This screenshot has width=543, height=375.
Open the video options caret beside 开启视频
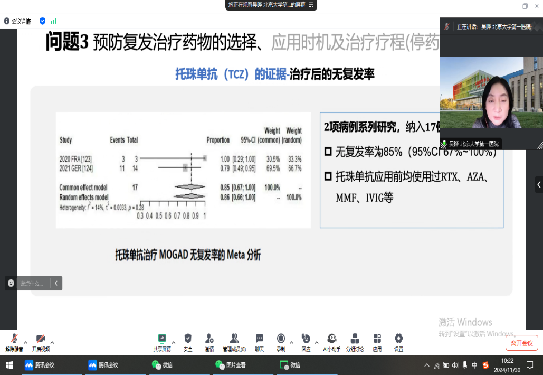[x=52, y=342]
